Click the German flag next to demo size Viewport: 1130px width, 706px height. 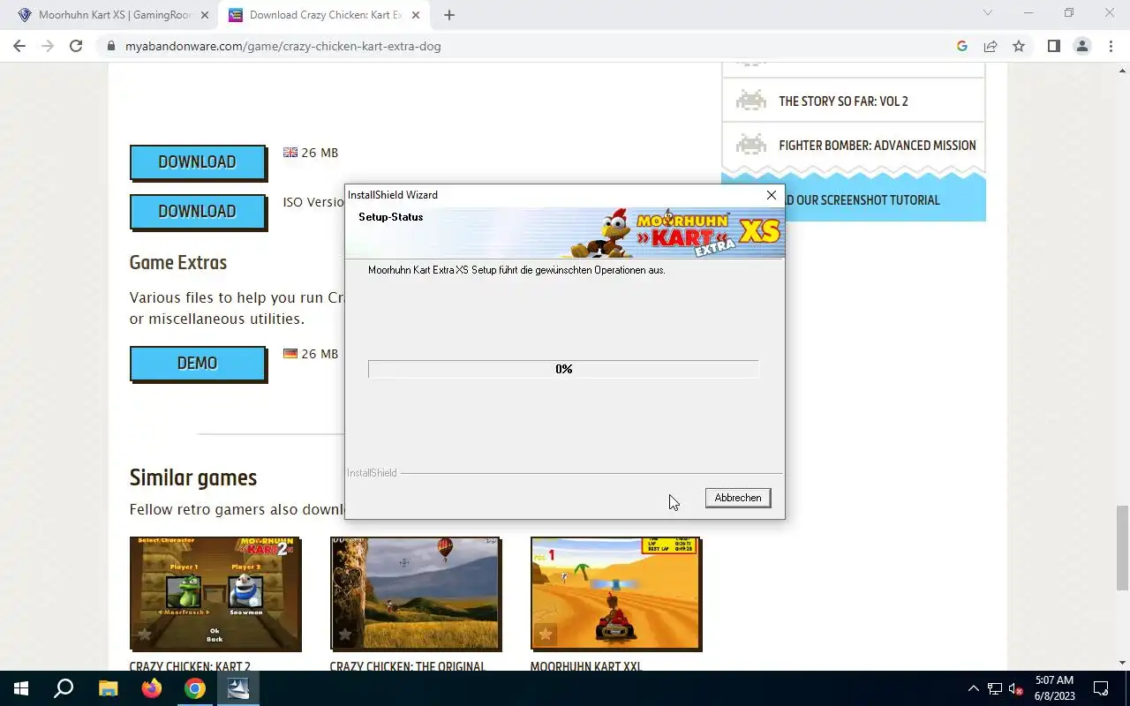pos(290,354)
